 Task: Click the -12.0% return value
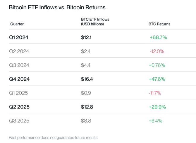[157, 51]
